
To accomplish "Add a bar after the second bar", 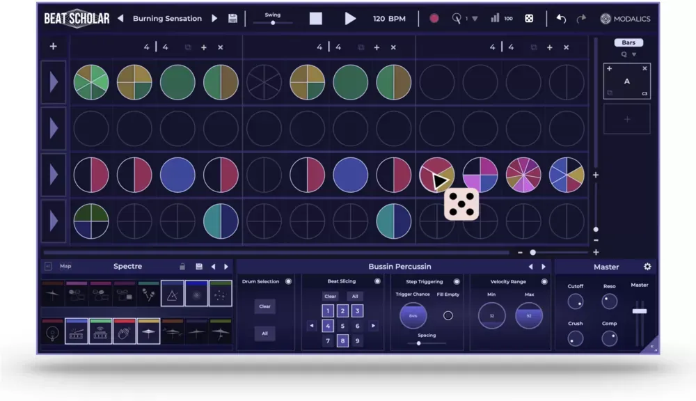I will (x=377, y=47).
